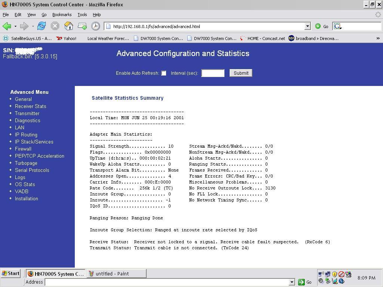383x287 pixels.
Task: Open the taskbar Address dropdown arrow
Action: pyautogui.click(x=292, y=282)
